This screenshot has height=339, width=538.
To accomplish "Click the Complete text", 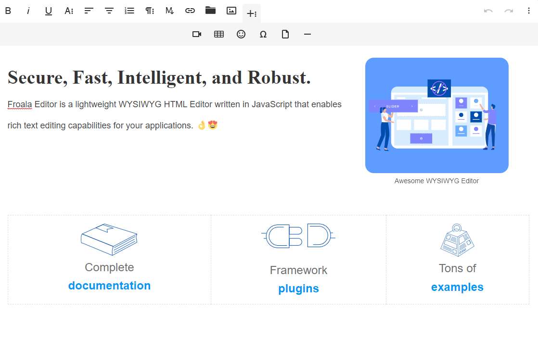I will coord(109,267).
